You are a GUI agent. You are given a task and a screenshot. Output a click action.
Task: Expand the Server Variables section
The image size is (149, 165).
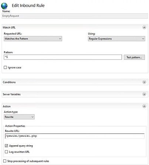pyautogui.click(x=144, y=94)
